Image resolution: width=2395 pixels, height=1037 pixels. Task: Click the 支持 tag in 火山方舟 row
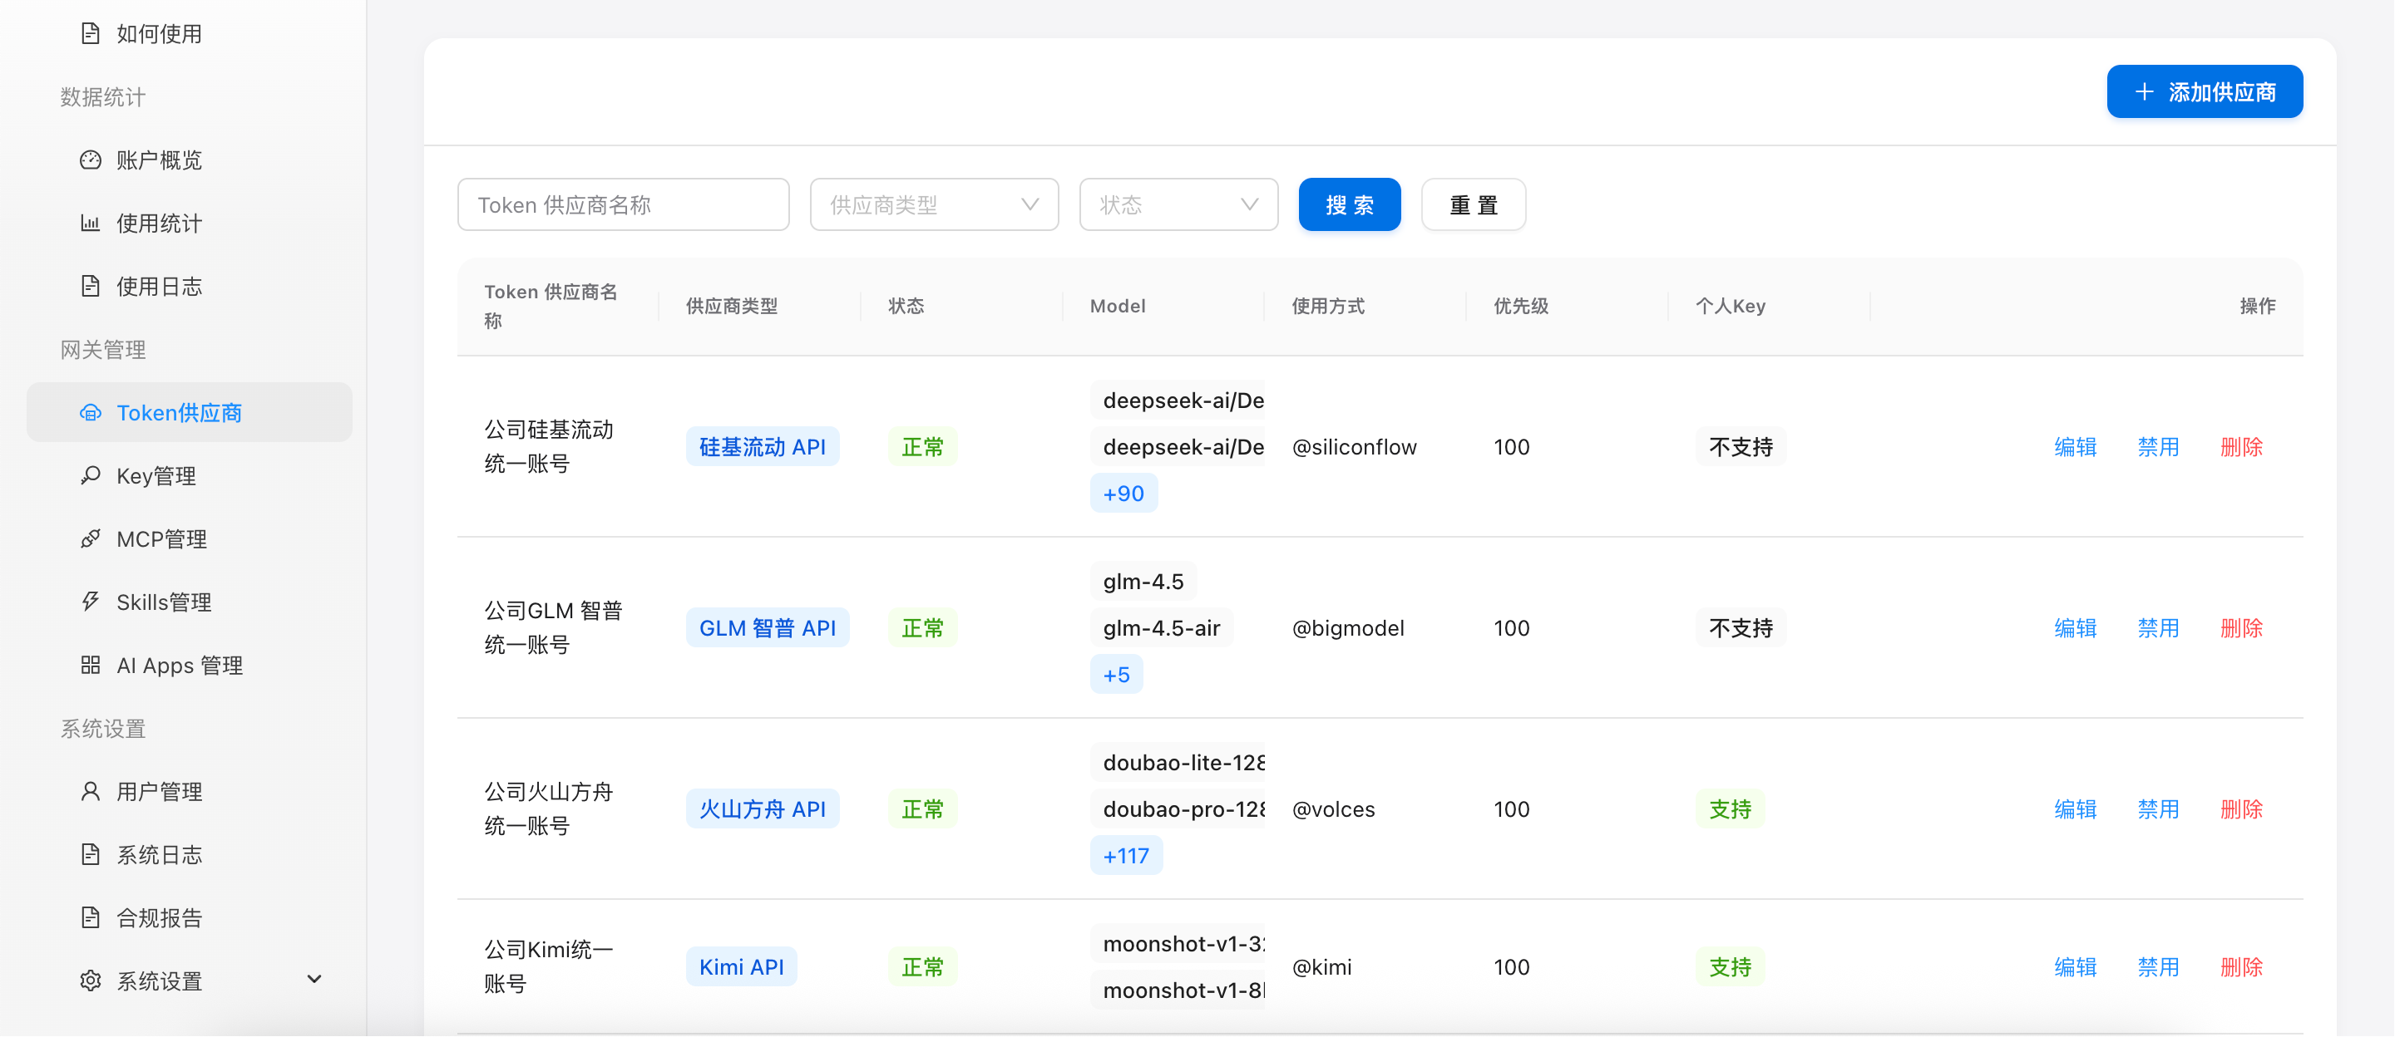(x=1730, y=810)
